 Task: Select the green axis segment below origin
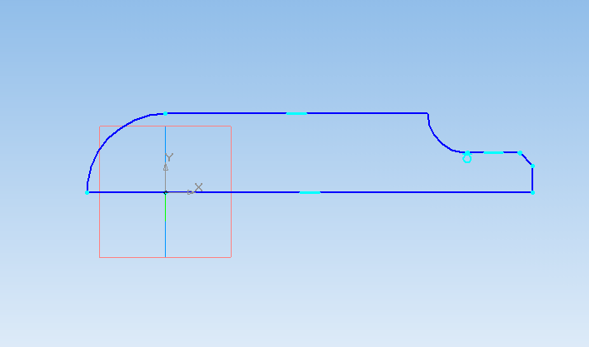point(165,207)
